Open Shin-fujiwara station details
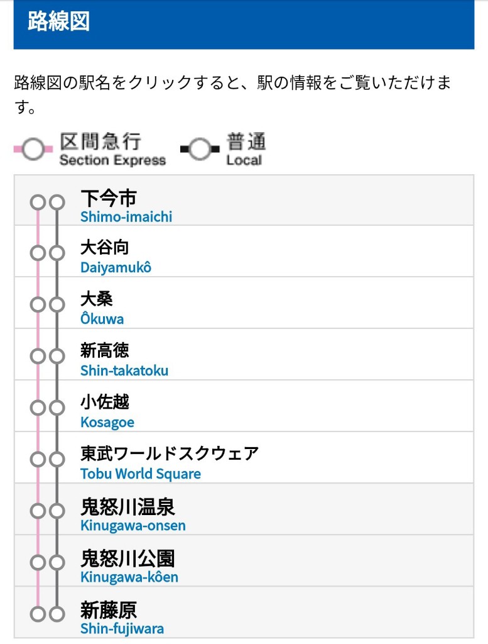 tap(122, 618)
